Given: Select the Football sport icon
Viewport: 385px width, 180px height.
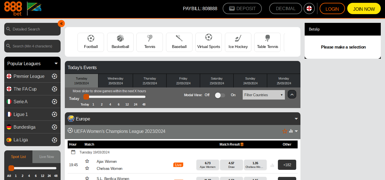Looking at the screenshot, I should pyautogui.click(x=91, y=42).
